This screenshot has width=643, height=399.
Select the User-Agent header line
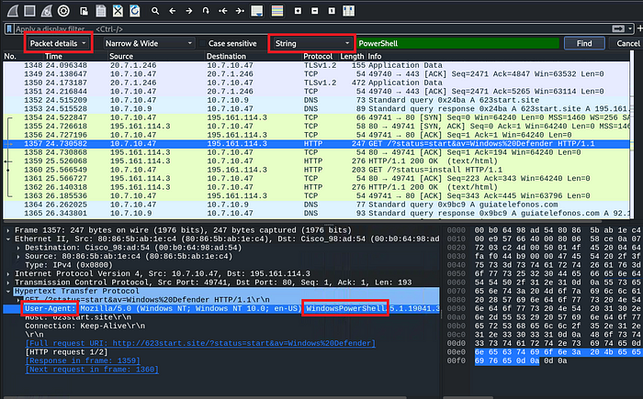pos(221,308)
